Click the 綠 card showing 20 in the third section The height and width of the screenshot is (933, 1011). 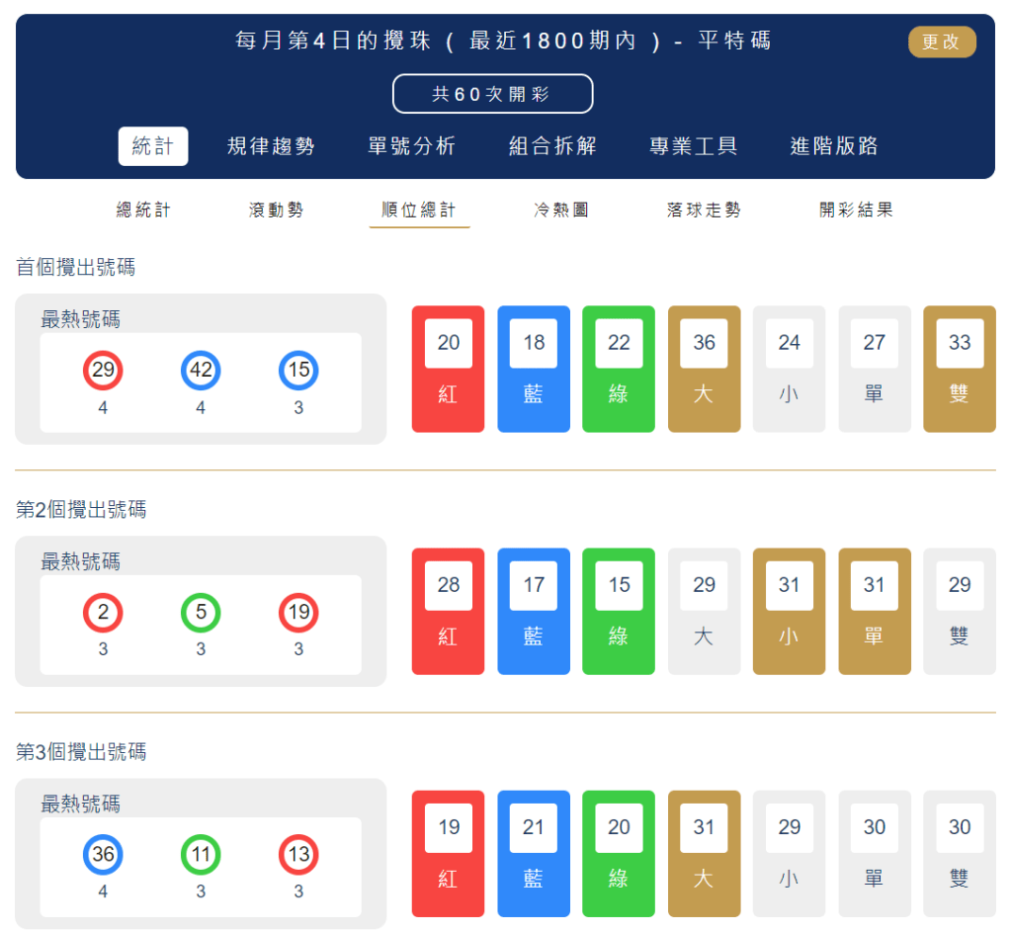tap(619, 853)
